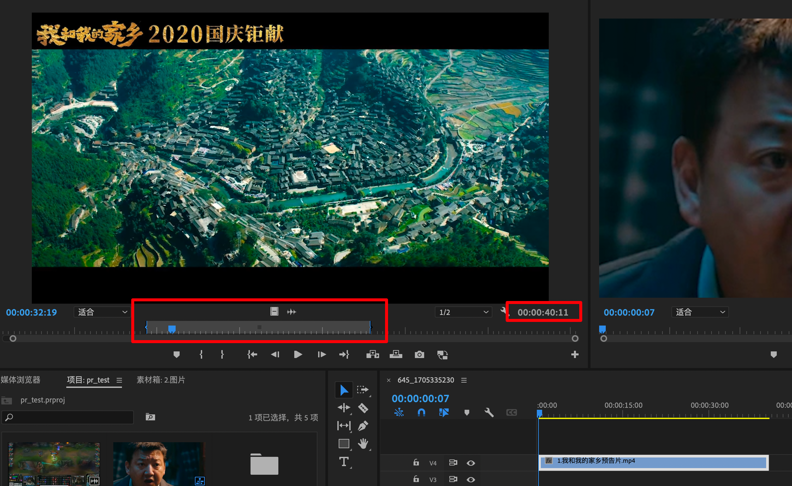Viewport: 792px width, 486px height.
Task: Click program monitor timecode 00:00:00:07
Action: pyautogui.click(x=629, y=312)
